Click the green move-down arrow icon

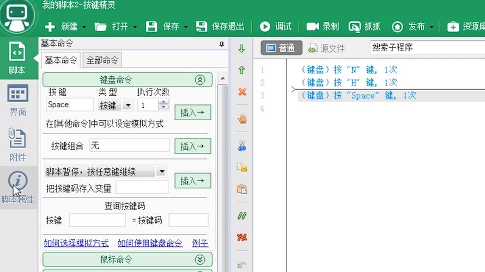coord(242,48)
